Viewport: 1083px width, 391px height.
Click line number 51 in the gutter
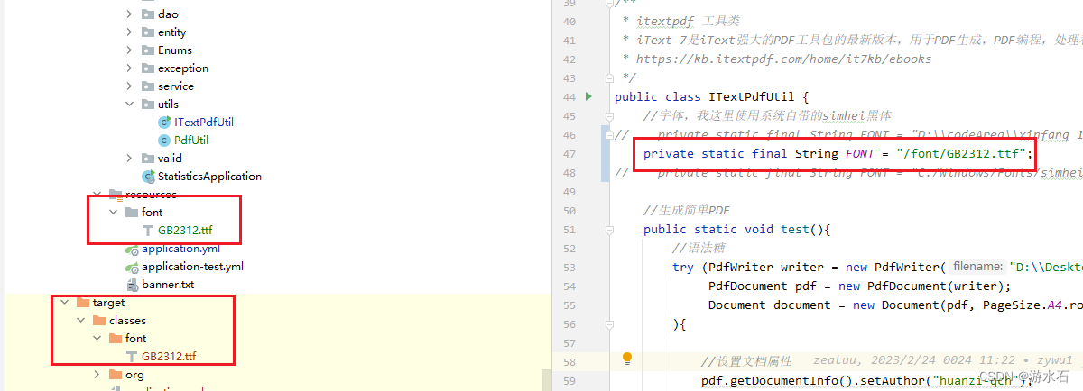569,230
